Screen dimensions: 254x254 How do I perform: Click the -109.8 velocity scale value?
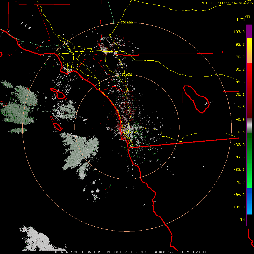[238, 207]
